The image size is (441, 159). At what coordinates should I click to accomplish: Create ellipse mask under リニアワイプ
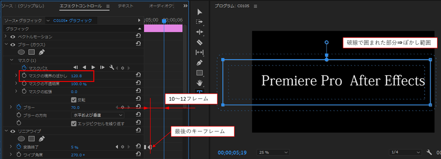point(21,139)
